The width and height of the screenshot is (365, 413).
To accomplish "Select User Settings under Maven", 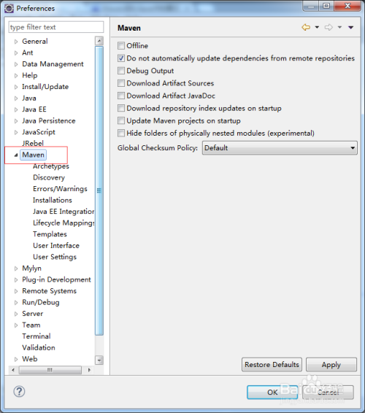I will pos(55,257).
